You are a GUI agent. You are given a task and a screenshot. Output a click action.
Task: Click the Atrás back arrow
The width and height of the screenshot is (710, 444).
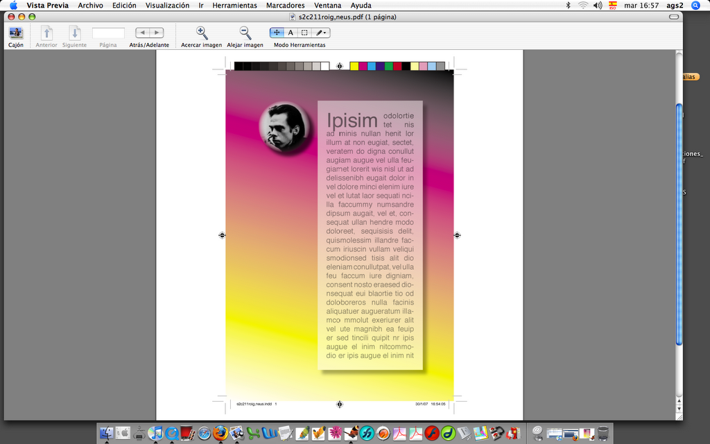coord(143,33)
